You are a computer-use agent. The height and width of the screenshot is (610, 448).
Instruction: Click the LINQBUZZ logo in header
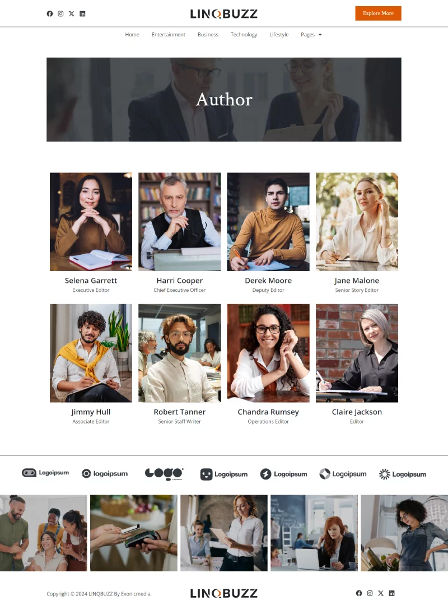[x=224, y=13]
